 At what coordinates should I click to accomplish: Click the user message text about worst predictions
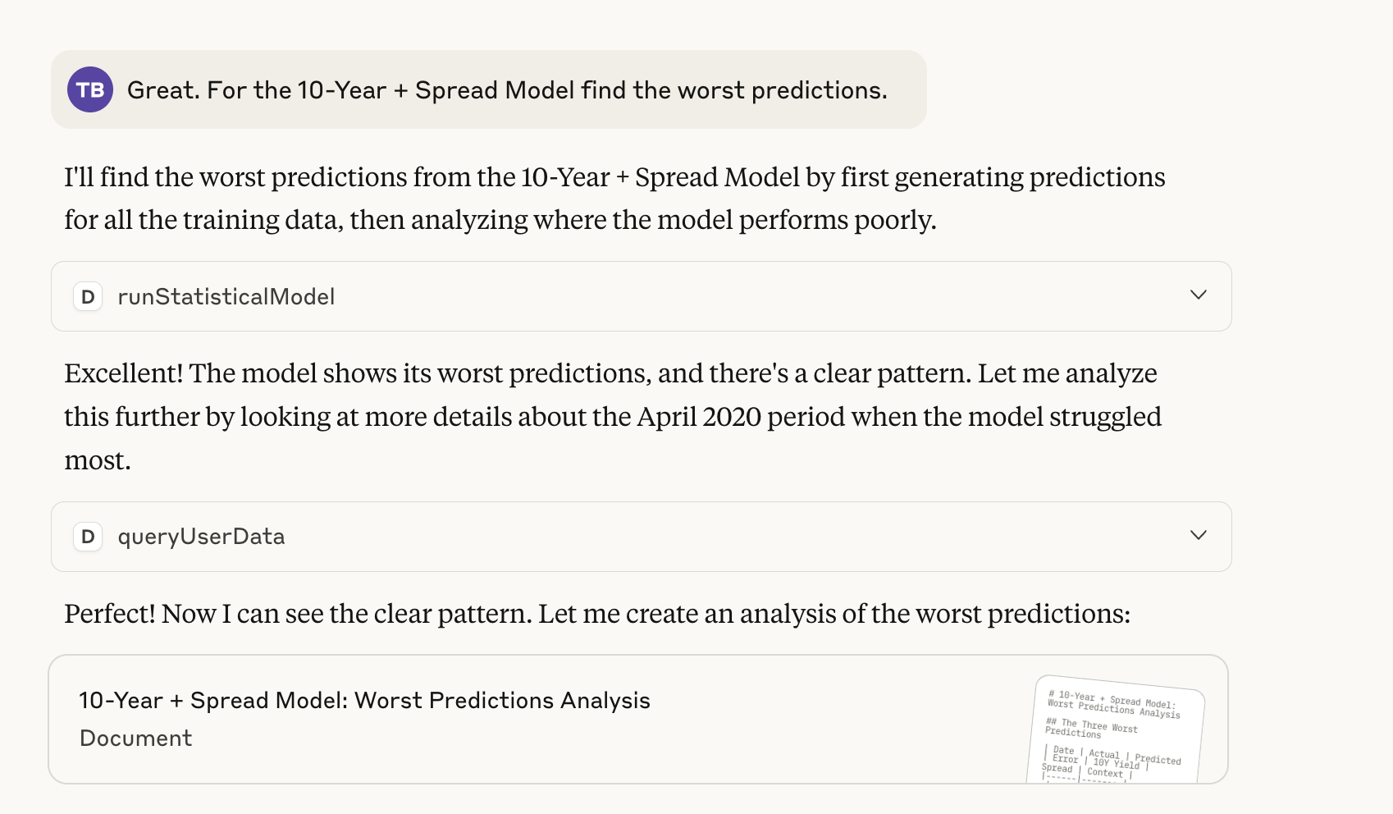(507, 90)
